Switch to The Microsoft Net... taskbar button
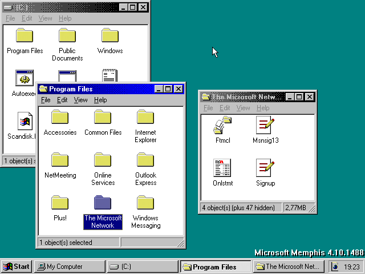The height and width of the screenshot is (274, 365). 289,267
